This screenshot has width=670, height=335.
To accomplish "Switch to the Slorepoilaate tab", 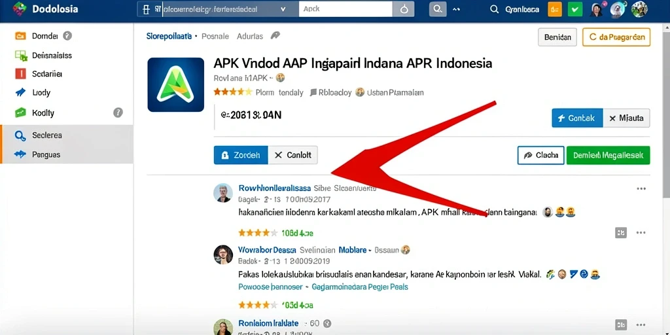I will [169, 37].
